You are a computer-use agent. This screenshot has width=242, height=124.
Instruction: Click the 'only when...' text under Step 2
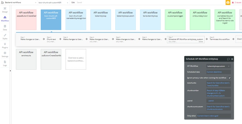(51, 42)
